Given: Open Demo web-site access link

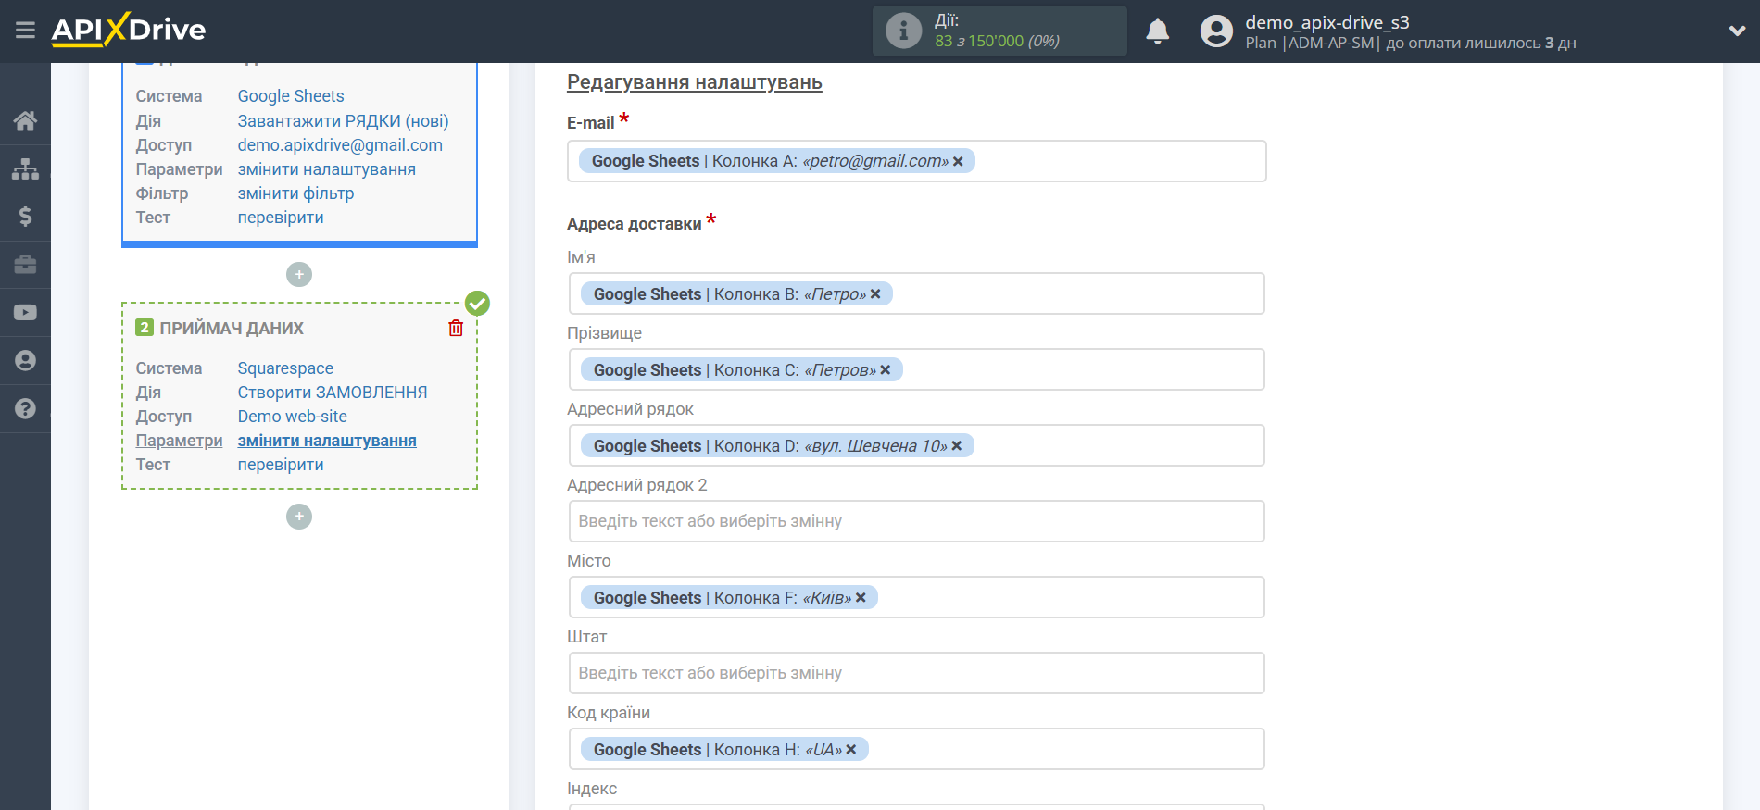Looking at the screenshot, I should pos(293,417).
